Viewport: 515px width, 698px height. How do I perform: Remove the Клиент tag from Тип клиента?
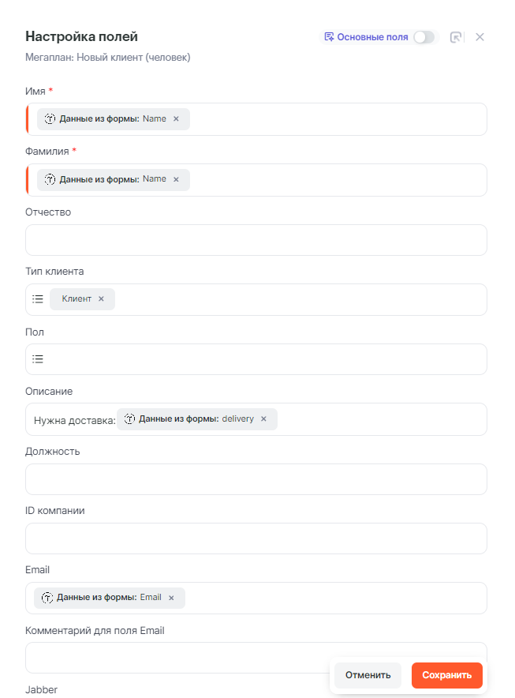click(101, 299)
